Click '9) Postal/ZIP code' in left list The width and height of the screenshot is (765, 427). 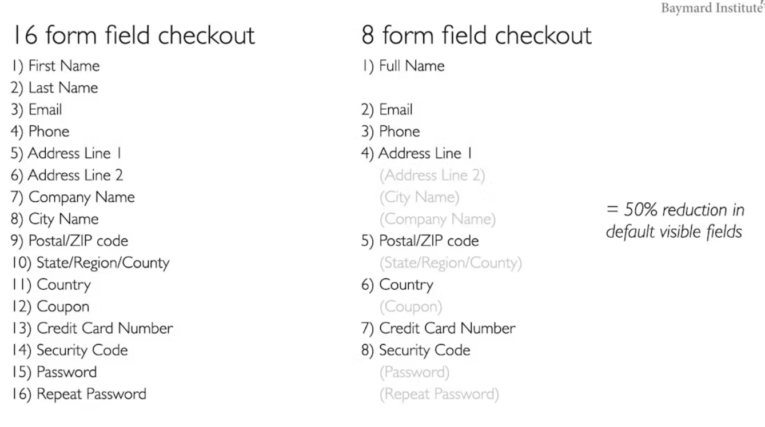[69, 241]
